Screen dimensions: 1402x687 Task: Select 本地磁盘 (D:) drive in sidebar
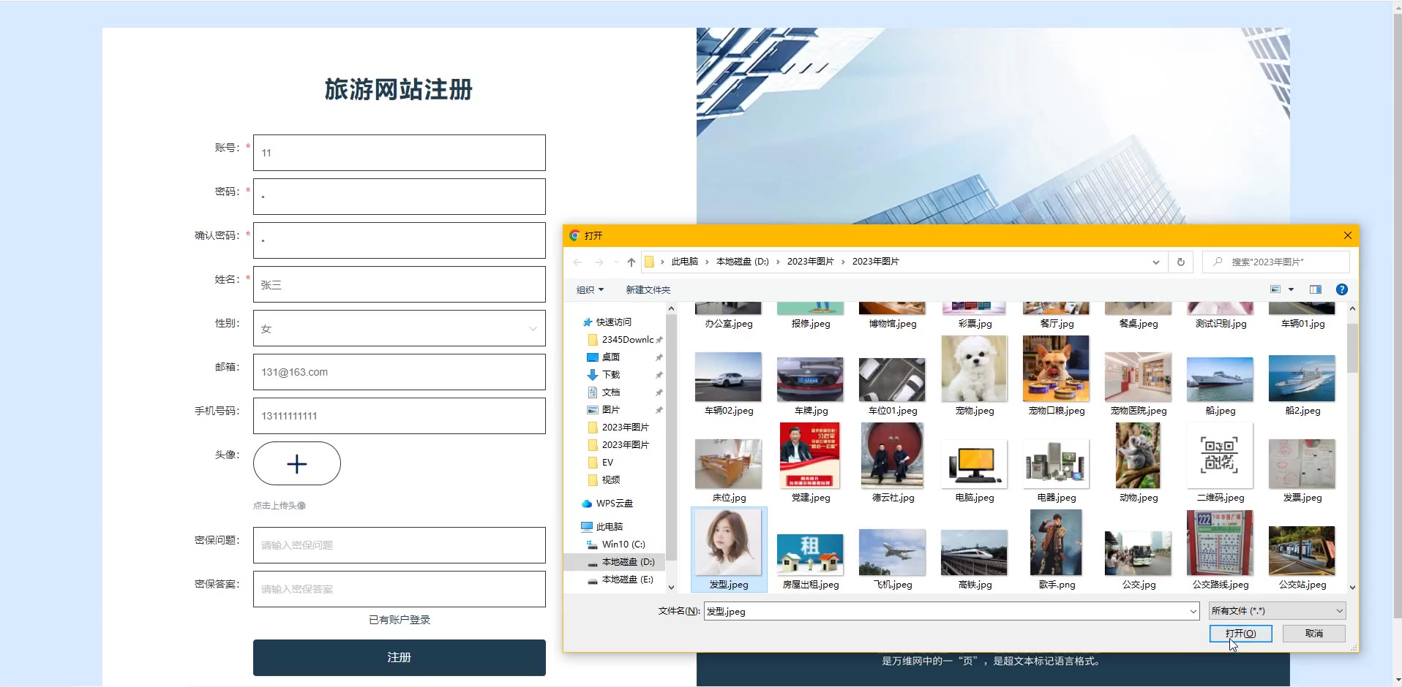[x=628, y=561]
